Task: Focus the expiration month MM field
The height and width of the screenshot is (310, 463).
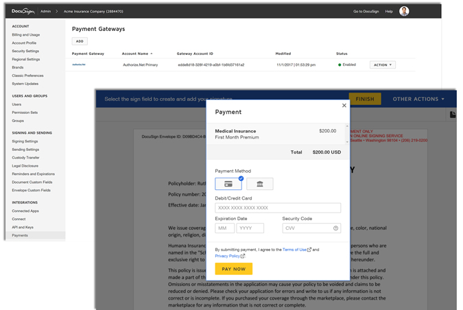Action: (225, 228)
